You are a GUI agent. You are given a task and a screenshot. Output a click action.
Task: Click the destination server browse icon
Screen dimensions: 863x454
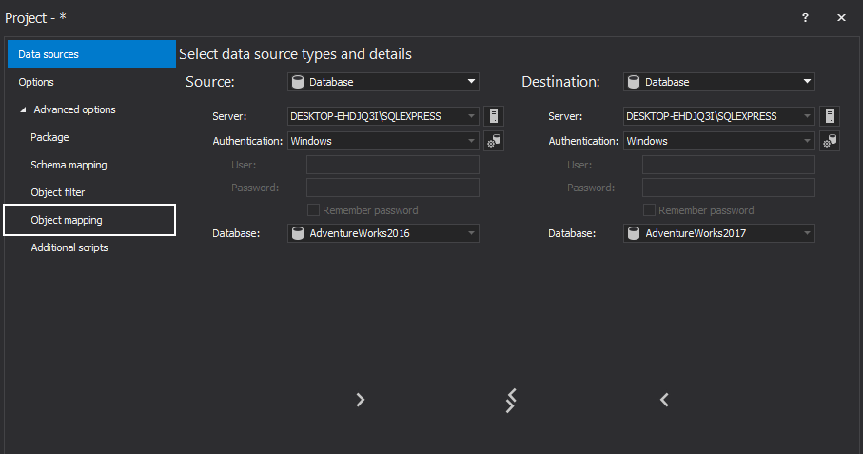click(829, 116)
